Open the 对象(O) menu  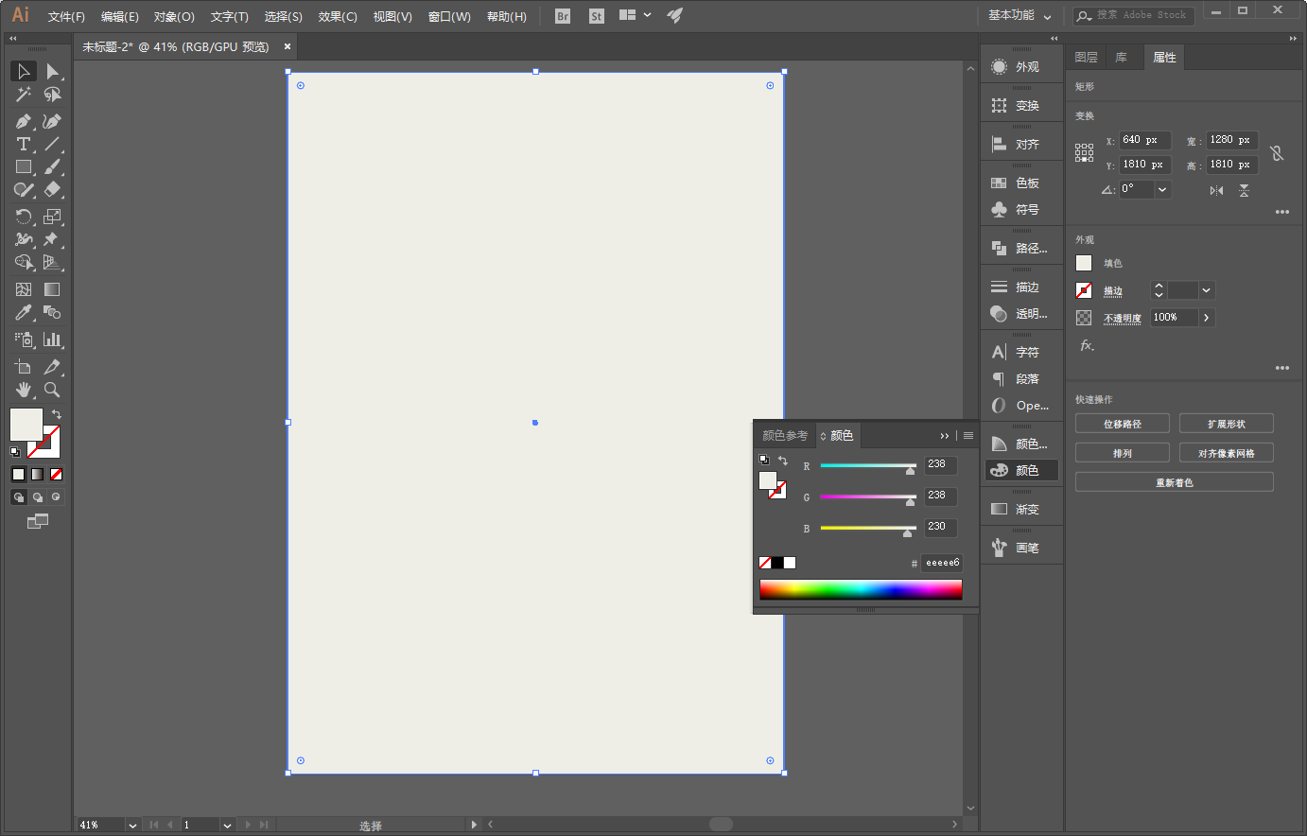click(x=174, y=17)
